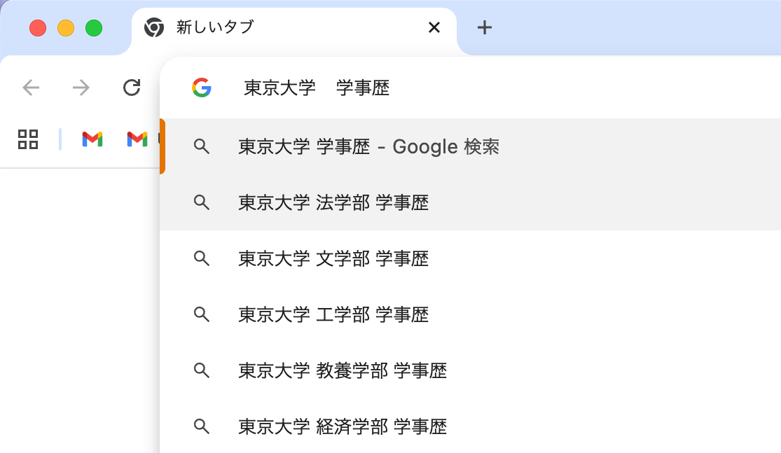Reload the current page
Screen dimensions: 781x453
[132, 88]
